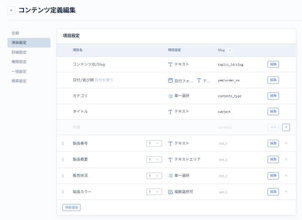Image resolution: width=302 pixels, height=220 pixels.
Task: Edit the 製品カラー row
Action: (x=273, y=192)
